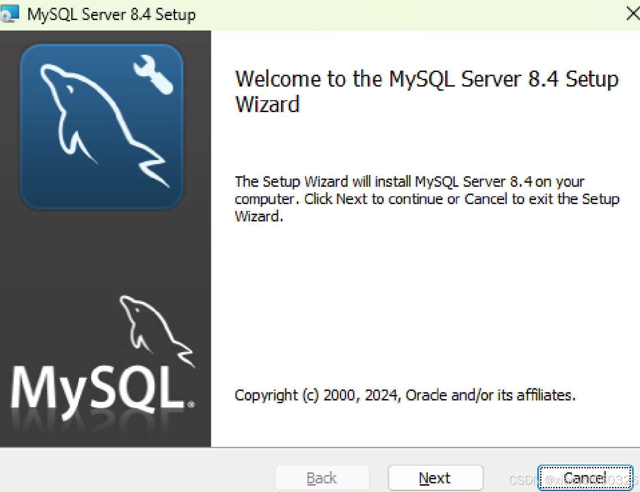Viewport: 640px width, 492px height.
Task: Click the 'MySQL Server 8.4 Setup' title bar text
Action: [111, 14]
